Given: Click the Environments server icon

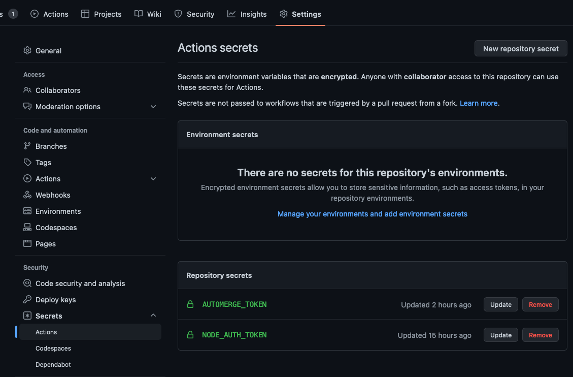Looking at the screenshot, I should click(x=27, y=211).
